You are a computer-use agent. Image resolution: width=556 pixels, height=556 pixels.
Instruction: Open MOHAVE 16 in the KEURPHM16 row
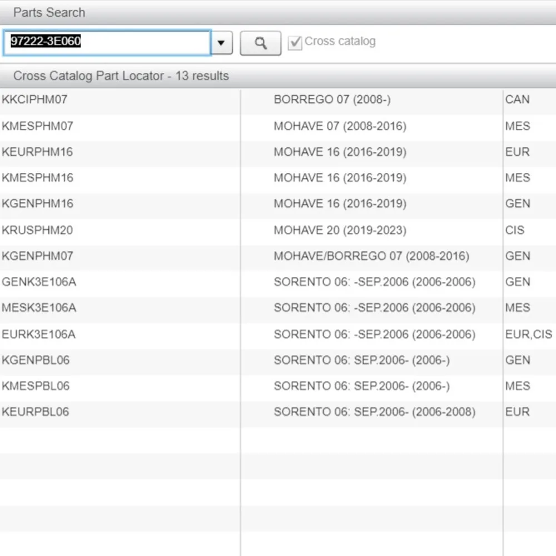click(x=340, y=152)
